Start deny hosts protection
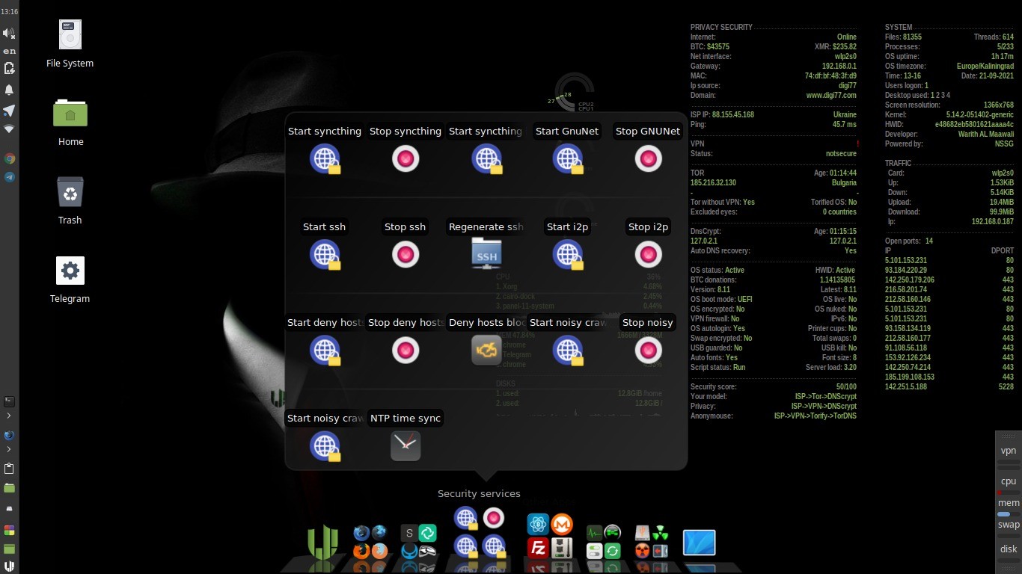This screenshot has height=574, width=1022. tap(325, 350)
